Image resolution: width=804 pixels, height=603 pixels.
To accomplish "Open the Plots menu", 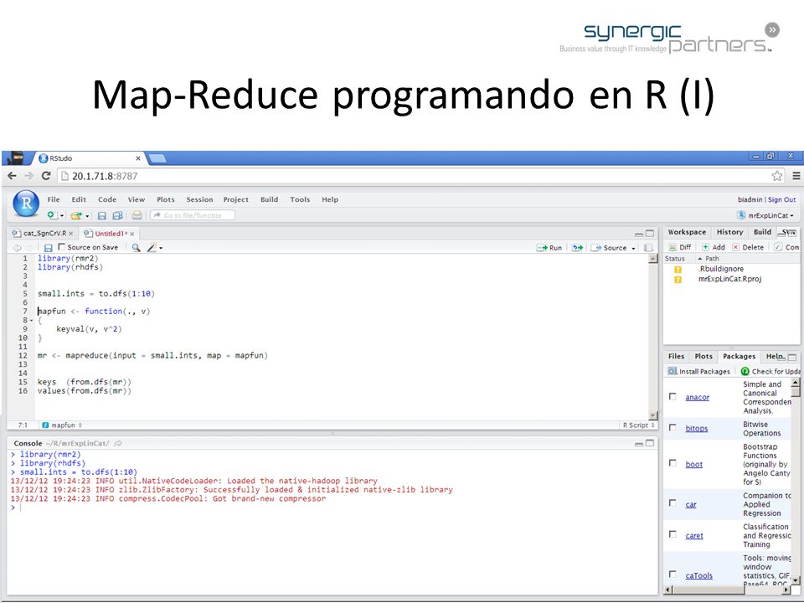I will [x=166, y=199].
